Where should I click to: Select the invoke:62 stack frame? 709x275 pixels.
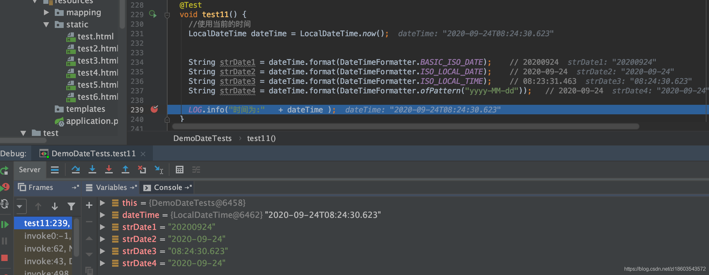pyautogui.click(x=43, y=248)
